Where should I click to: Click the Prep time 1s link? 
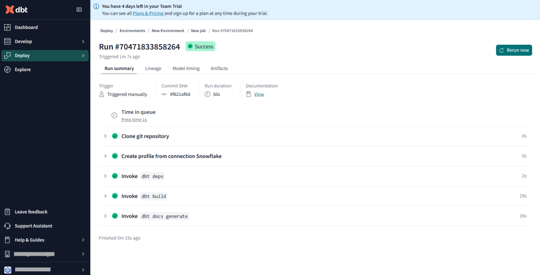(134, 120)
